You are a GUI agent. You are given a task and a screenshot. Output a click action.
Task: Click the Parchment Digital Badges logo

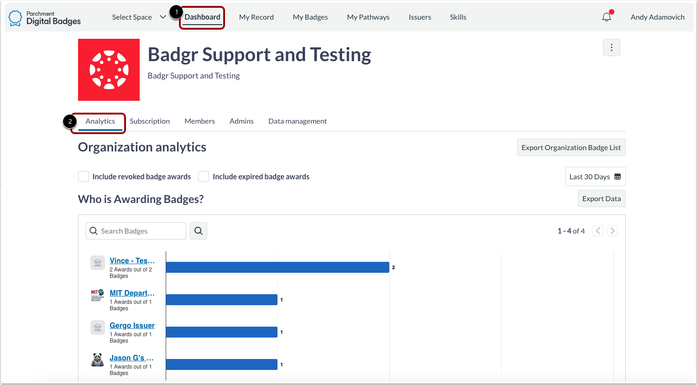44,17
